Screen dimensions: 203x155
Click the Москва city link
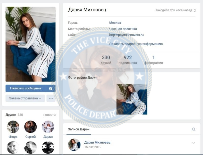115,23
